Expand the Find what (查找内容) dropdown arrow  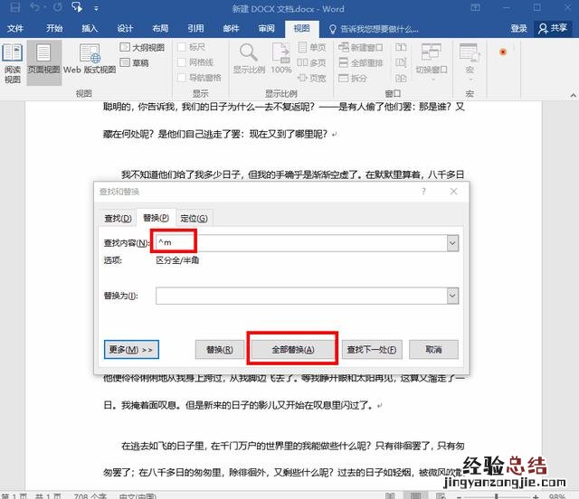tap(452, 243)
